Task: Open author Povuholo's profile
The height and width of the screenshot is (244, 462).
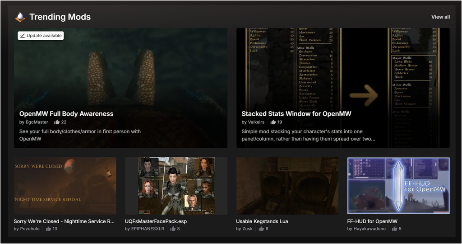Action: (x=30, y=229)
